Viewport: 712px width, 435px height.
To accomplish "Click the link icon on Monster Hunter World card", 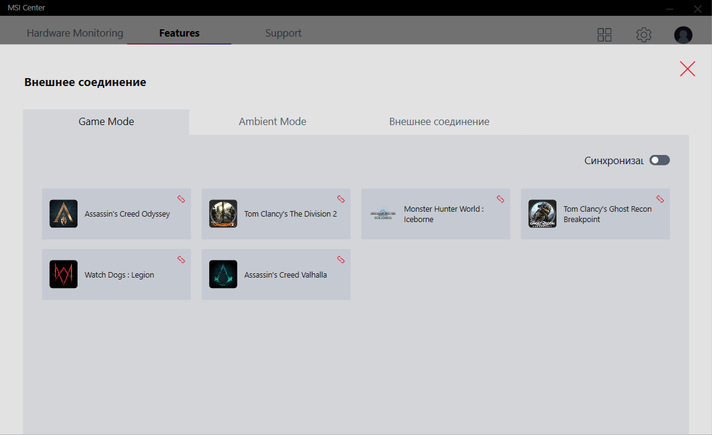I will [500, 199].
